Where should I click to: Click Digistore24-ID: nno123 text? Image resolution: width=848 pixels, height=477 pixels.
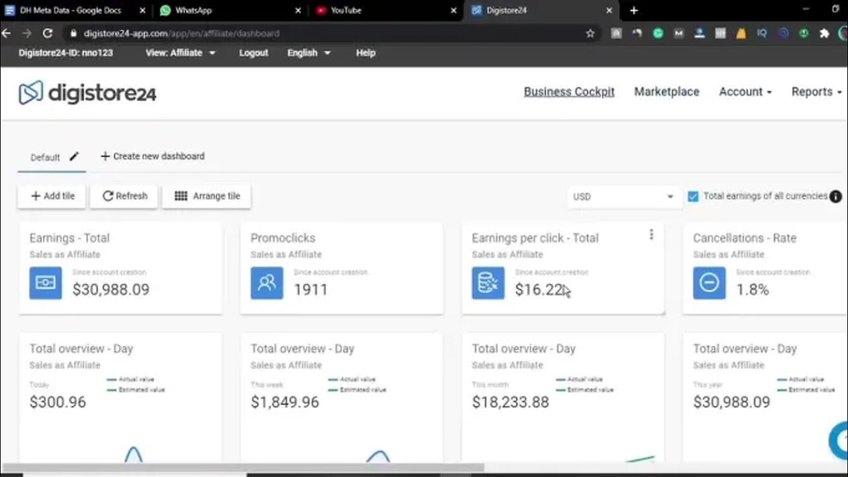(x=66, y=53)
